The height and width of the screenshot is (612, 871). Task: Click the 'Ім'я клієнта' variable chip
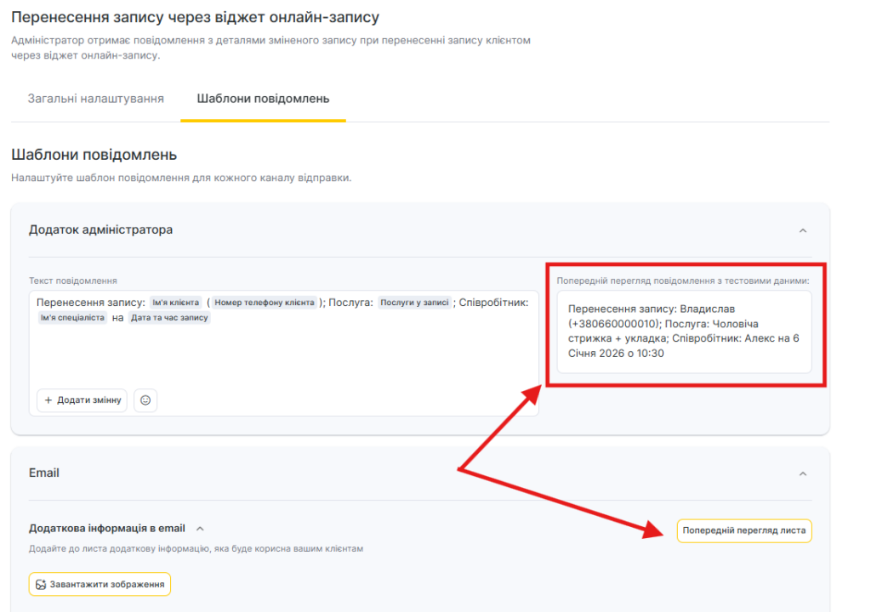[x=175, y=303]
